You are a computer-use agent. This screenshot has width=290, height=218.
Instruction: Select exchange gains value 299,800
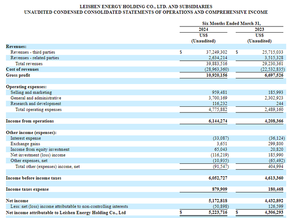coord(275,144)
